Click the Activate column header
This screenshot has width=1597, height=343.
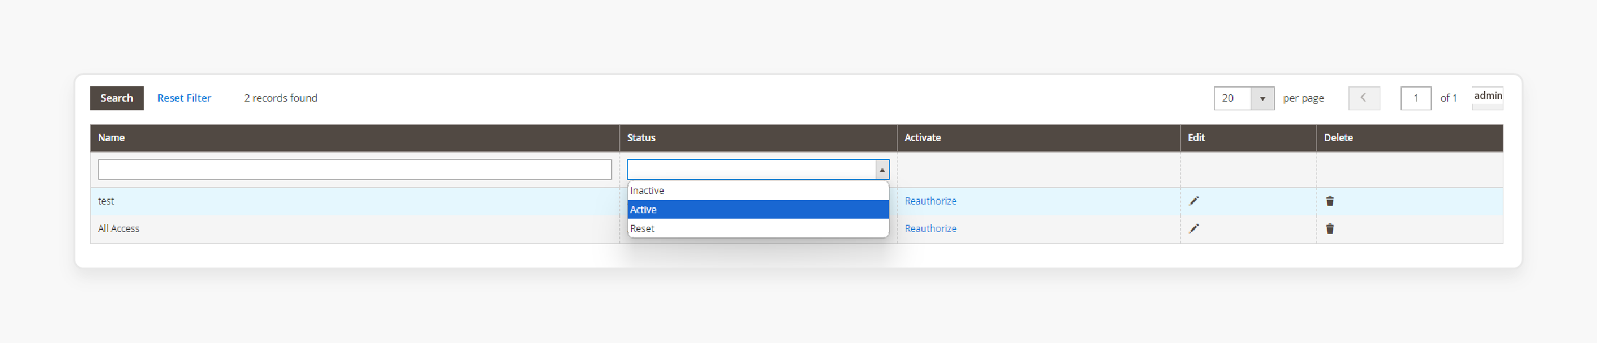(1039, 138)
